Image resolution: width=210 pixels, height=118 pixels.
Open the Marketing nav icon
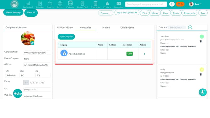pyautogui.click(x=119, y=5)
